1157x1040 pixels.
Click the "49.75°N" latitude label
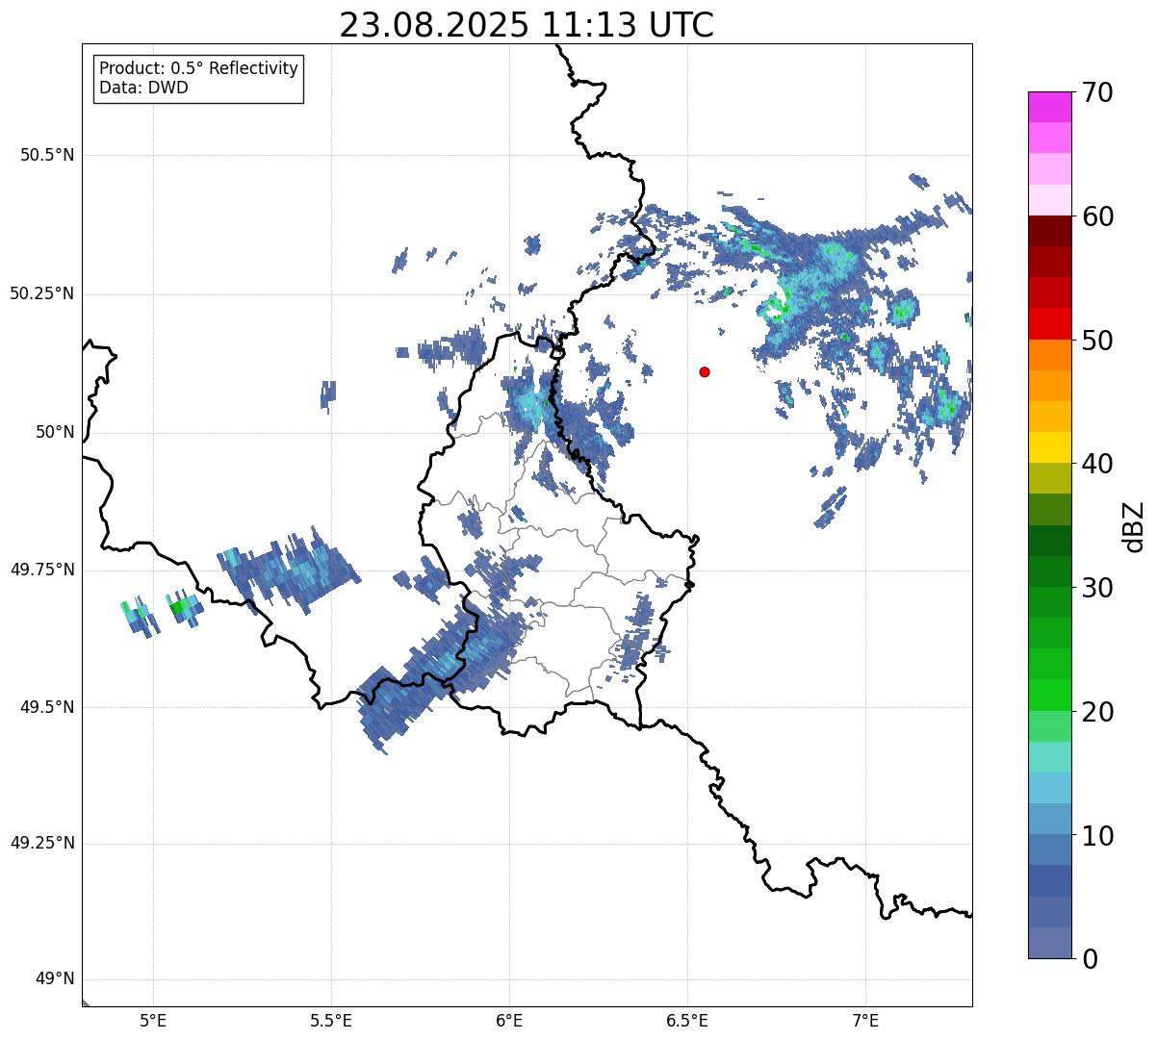[41, 570]
